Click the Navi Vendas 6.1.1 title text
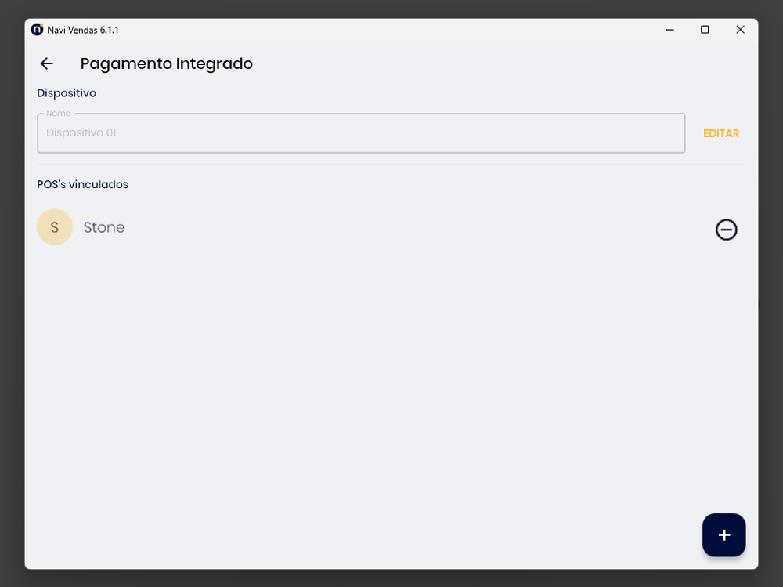 click(83, 30)
